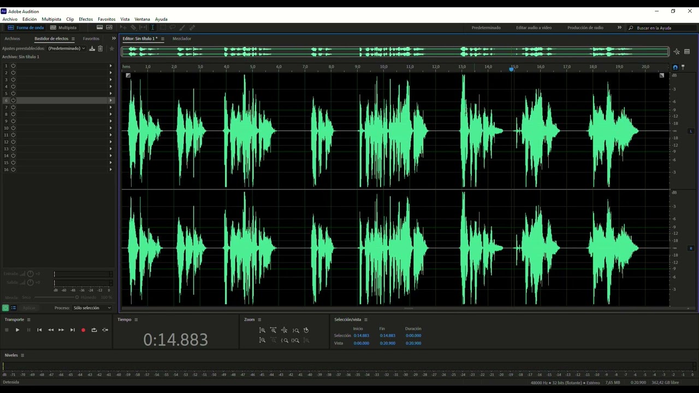This screenshot has width=699, height=393.
Task: Open effect menu arrow for slot 8
Action: (x=110, y=114)
